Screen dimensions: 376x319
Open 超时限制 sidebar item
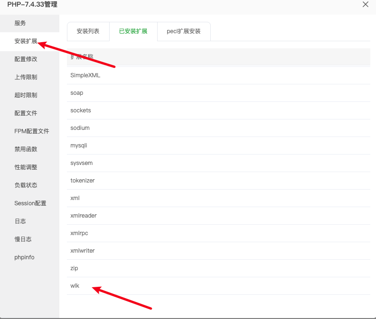tap(26, 95)
